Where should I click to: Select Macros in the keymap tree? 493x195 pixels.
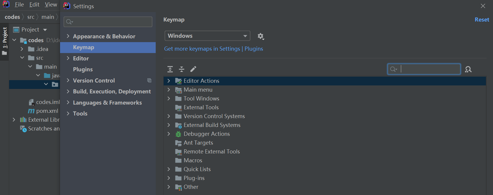(x=193, y=161)
